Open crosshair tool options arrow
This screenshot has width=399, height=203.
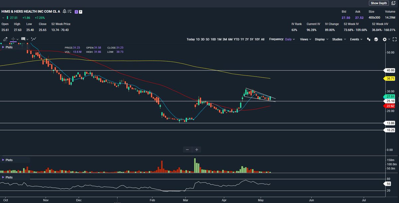tap(18, 39)
